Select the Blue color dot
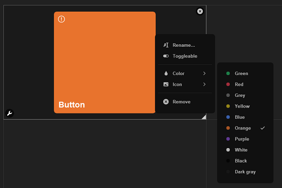This screenshot has height=188, width=282. [228, 117]
